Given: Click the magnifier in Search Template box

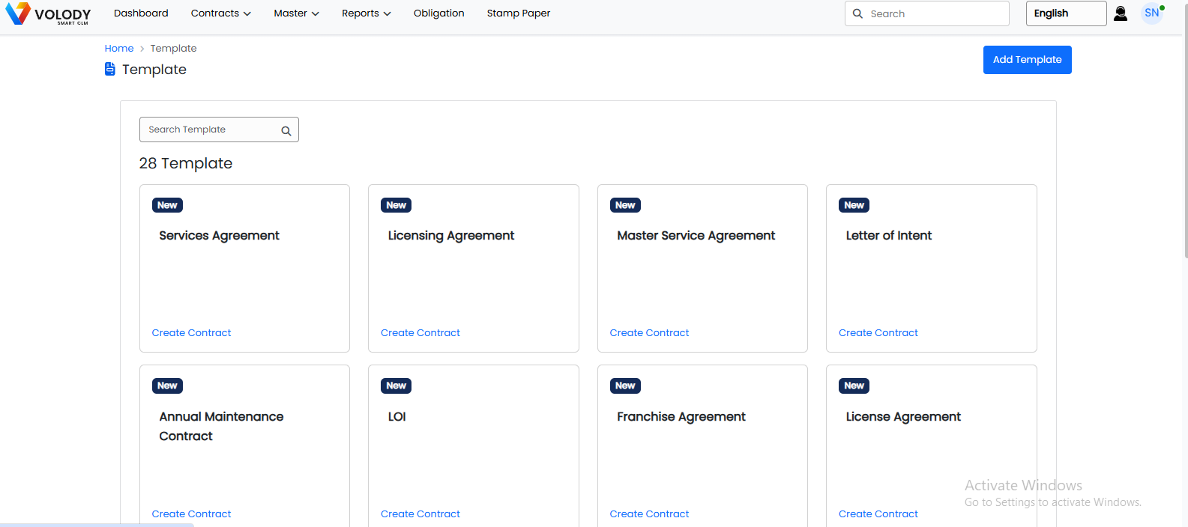Looking at the screenshot, I should point(286,131).
